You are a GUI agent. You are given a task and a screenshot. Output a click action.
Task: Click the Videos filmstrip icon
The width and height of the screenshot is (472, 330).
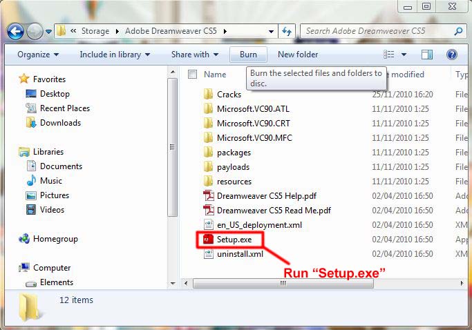click(31, 209)
